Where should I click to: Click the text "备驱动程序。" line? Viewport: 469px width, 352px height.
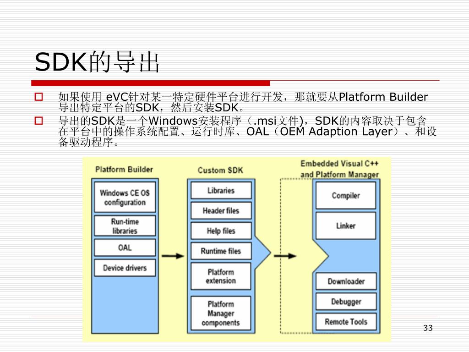pyautogui.click(x=89, y=142)
